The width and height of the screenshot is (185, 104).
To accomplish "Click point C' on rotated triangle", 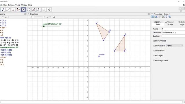I will coord(96,23).
